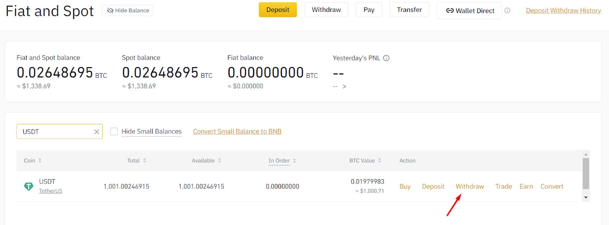Open the Pay button
Image resolution: width=609 pixels, height=225 pixels.
coord(369,10)
